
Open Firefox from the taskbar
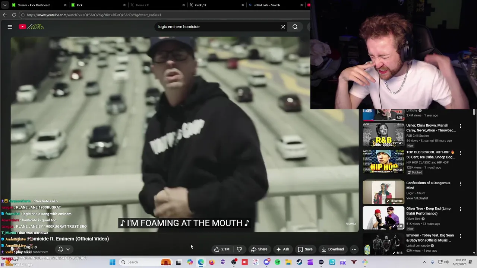(x=212, y=262)
